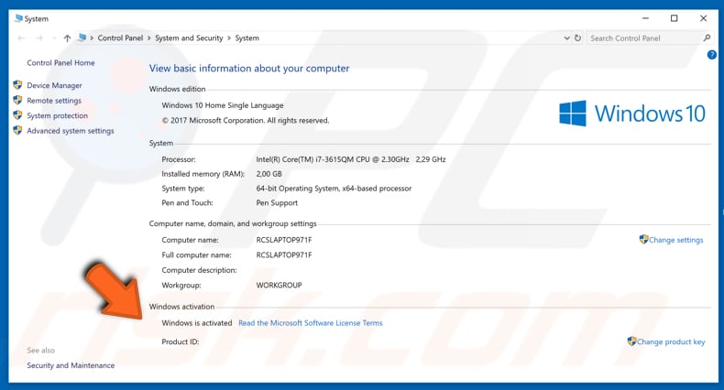Click the Windows 10 logo
Viewport: 724px width, 390px height.
632,114
